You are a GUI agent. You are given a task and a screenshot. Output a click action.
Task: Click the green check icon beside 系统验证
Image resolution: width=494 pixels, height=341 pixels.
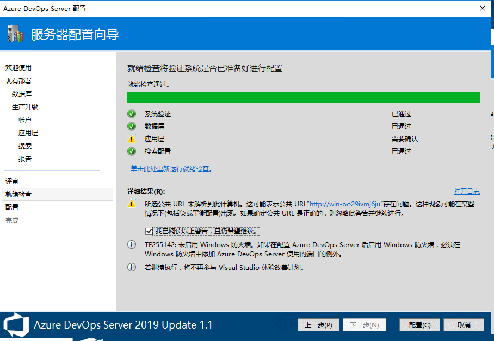[x=132, y=114]
